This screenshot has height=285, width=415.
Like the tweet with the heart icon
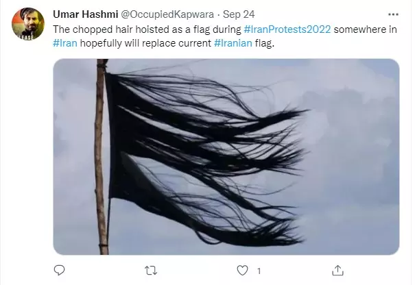tap(242, 271)
